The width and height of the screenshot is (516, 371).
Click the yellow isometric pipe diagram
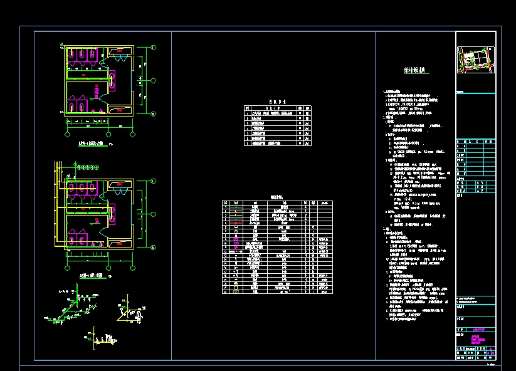pos(131,310)
